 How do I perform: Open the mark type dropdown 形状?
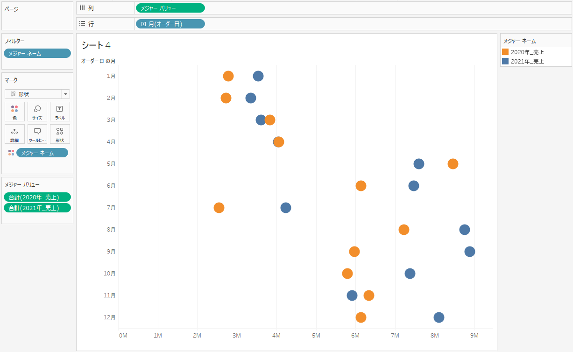[x=37, y=94]
